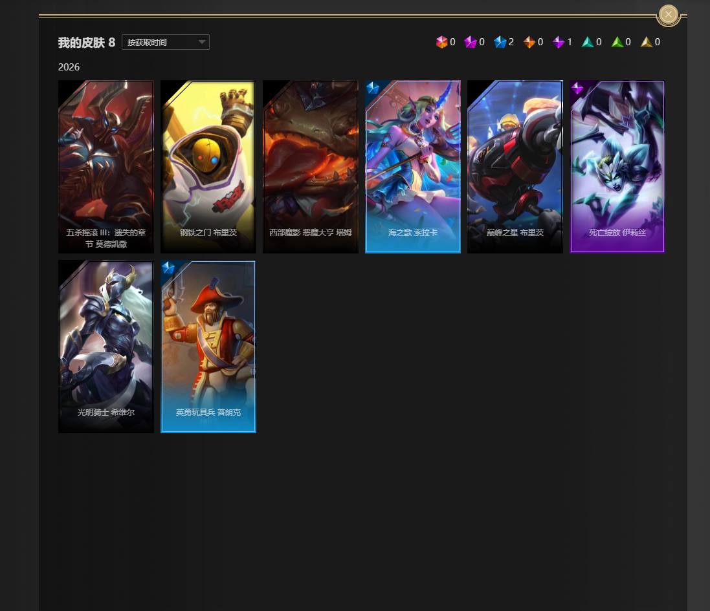Click the blue gem rarity icon in the header

tap(500, 42)
